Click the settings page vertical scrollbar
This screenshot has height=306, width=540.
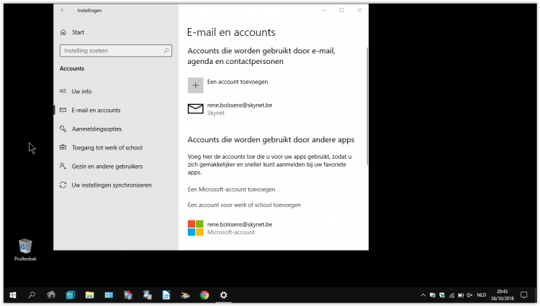coord(366,108)
